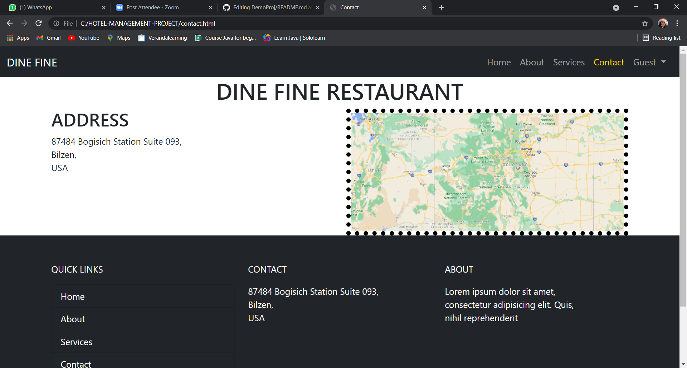Click the page info icon in address bar
This screenshot has height=368, width=687.
pos(57,23)
